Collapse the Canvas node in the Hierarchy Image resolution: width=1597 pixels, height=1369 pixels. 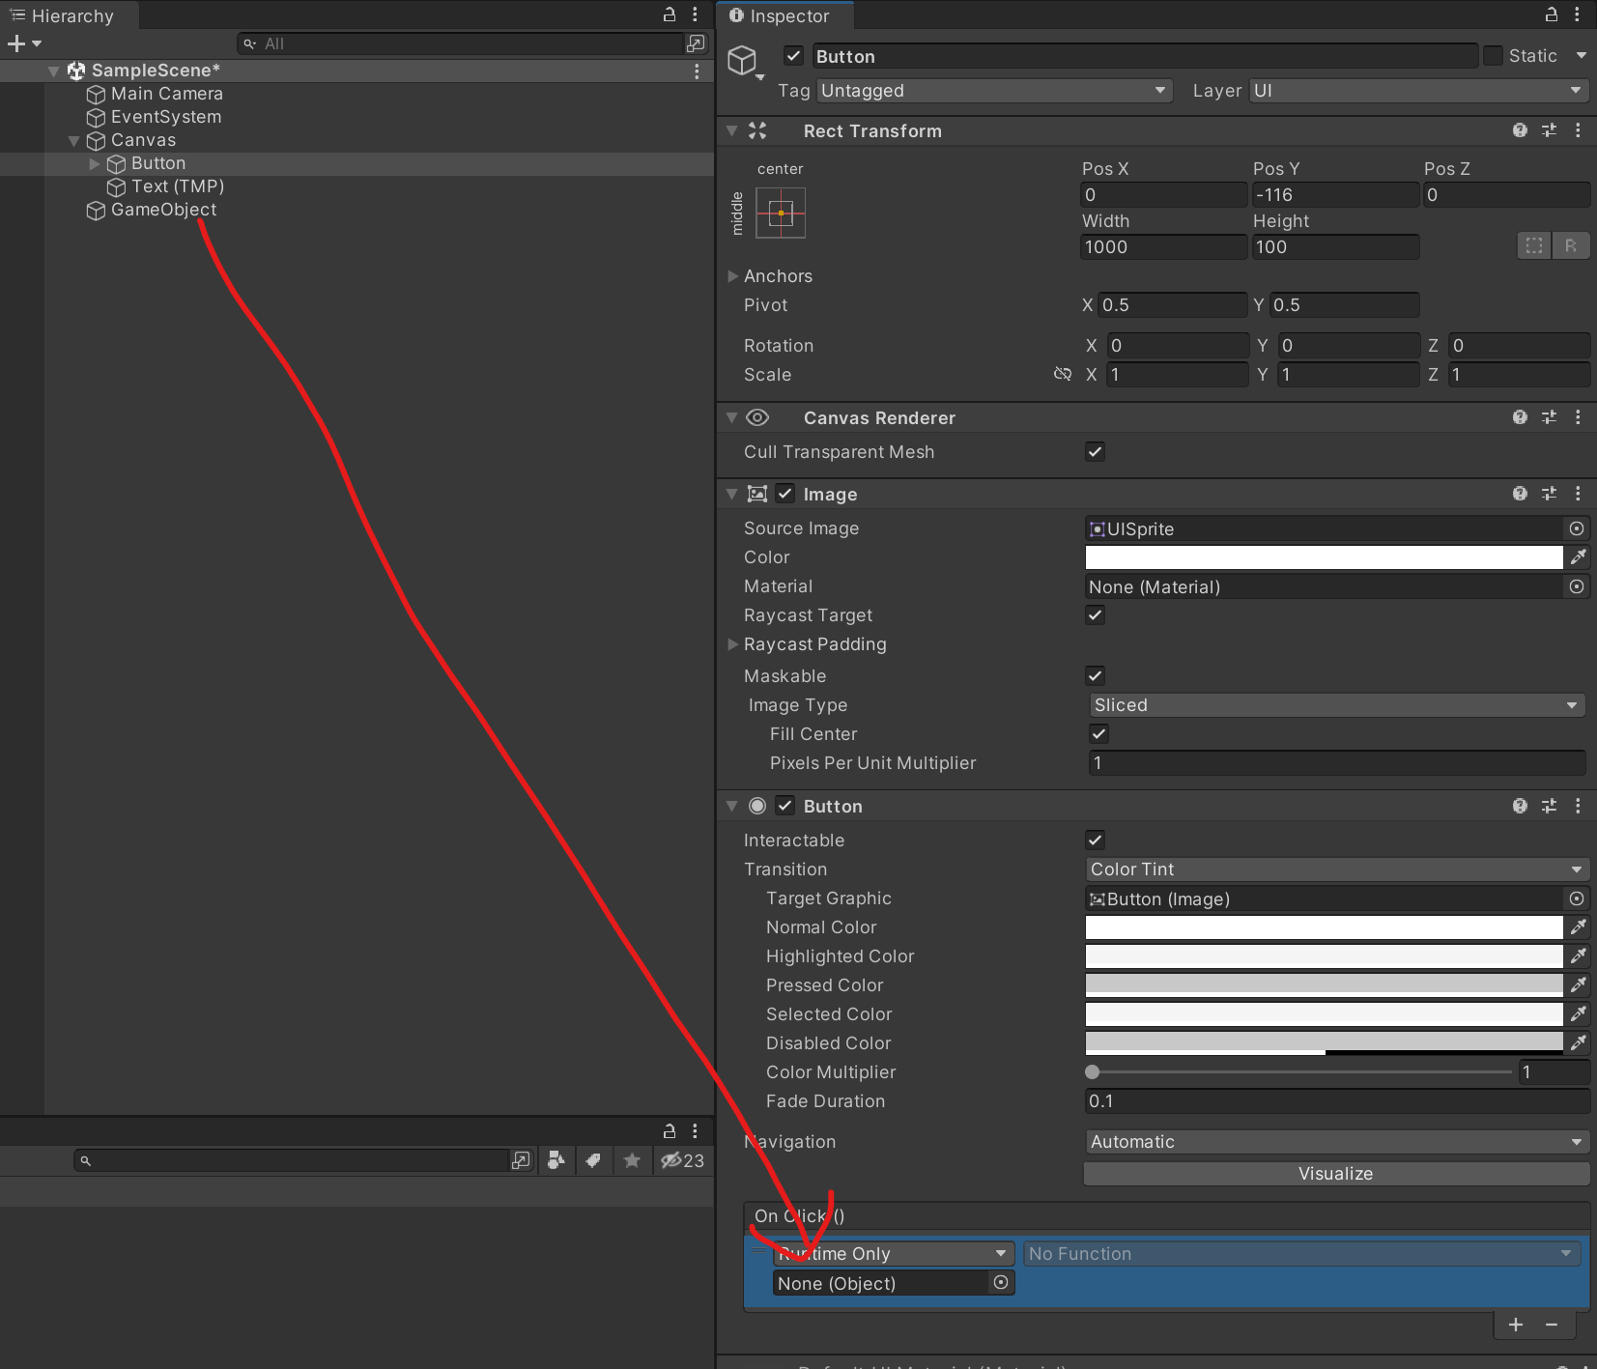(x=73, y=140)
